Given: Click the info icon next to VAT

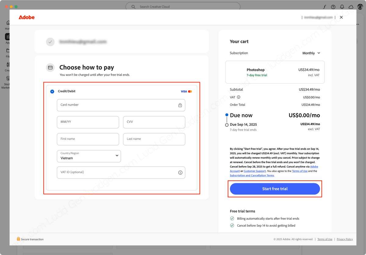Looking at the screenshot, I should 239,97.
